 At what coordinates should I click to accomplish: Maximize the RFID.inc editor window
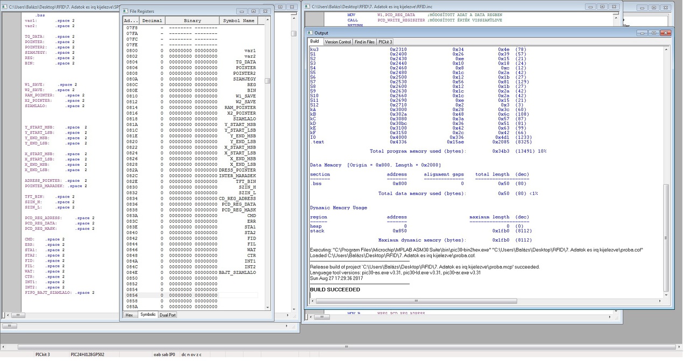[x=602, y=6]
